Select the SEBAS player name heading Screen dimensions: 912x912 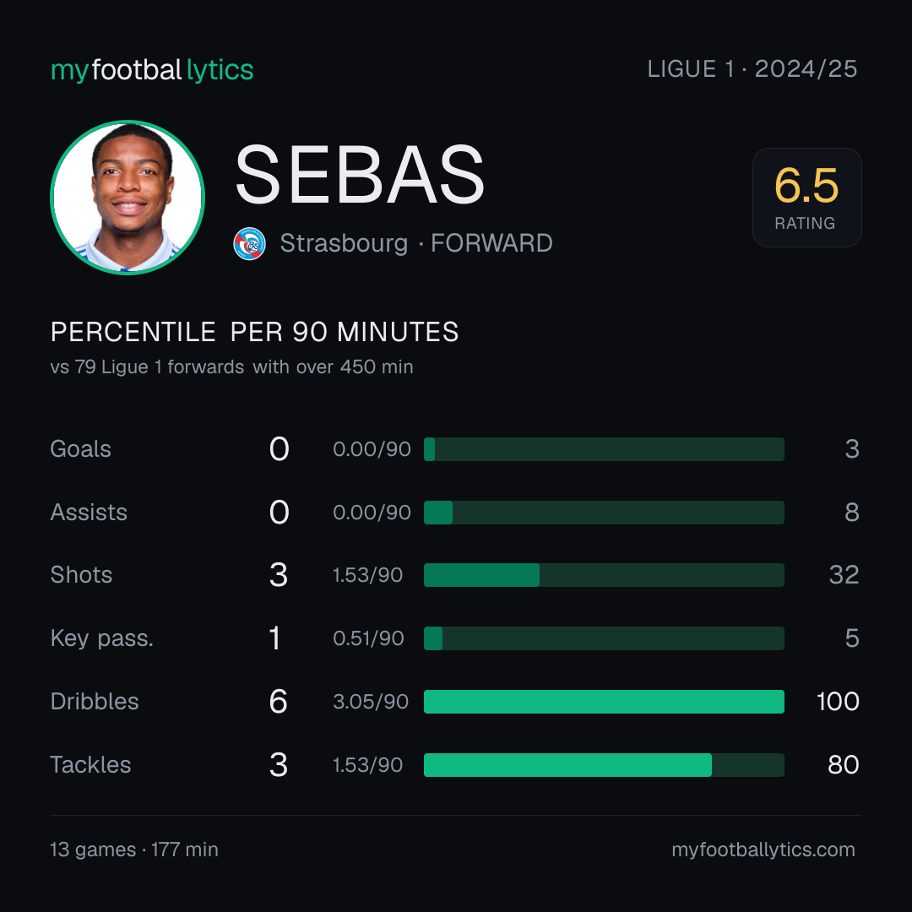(x=360, y=175)
